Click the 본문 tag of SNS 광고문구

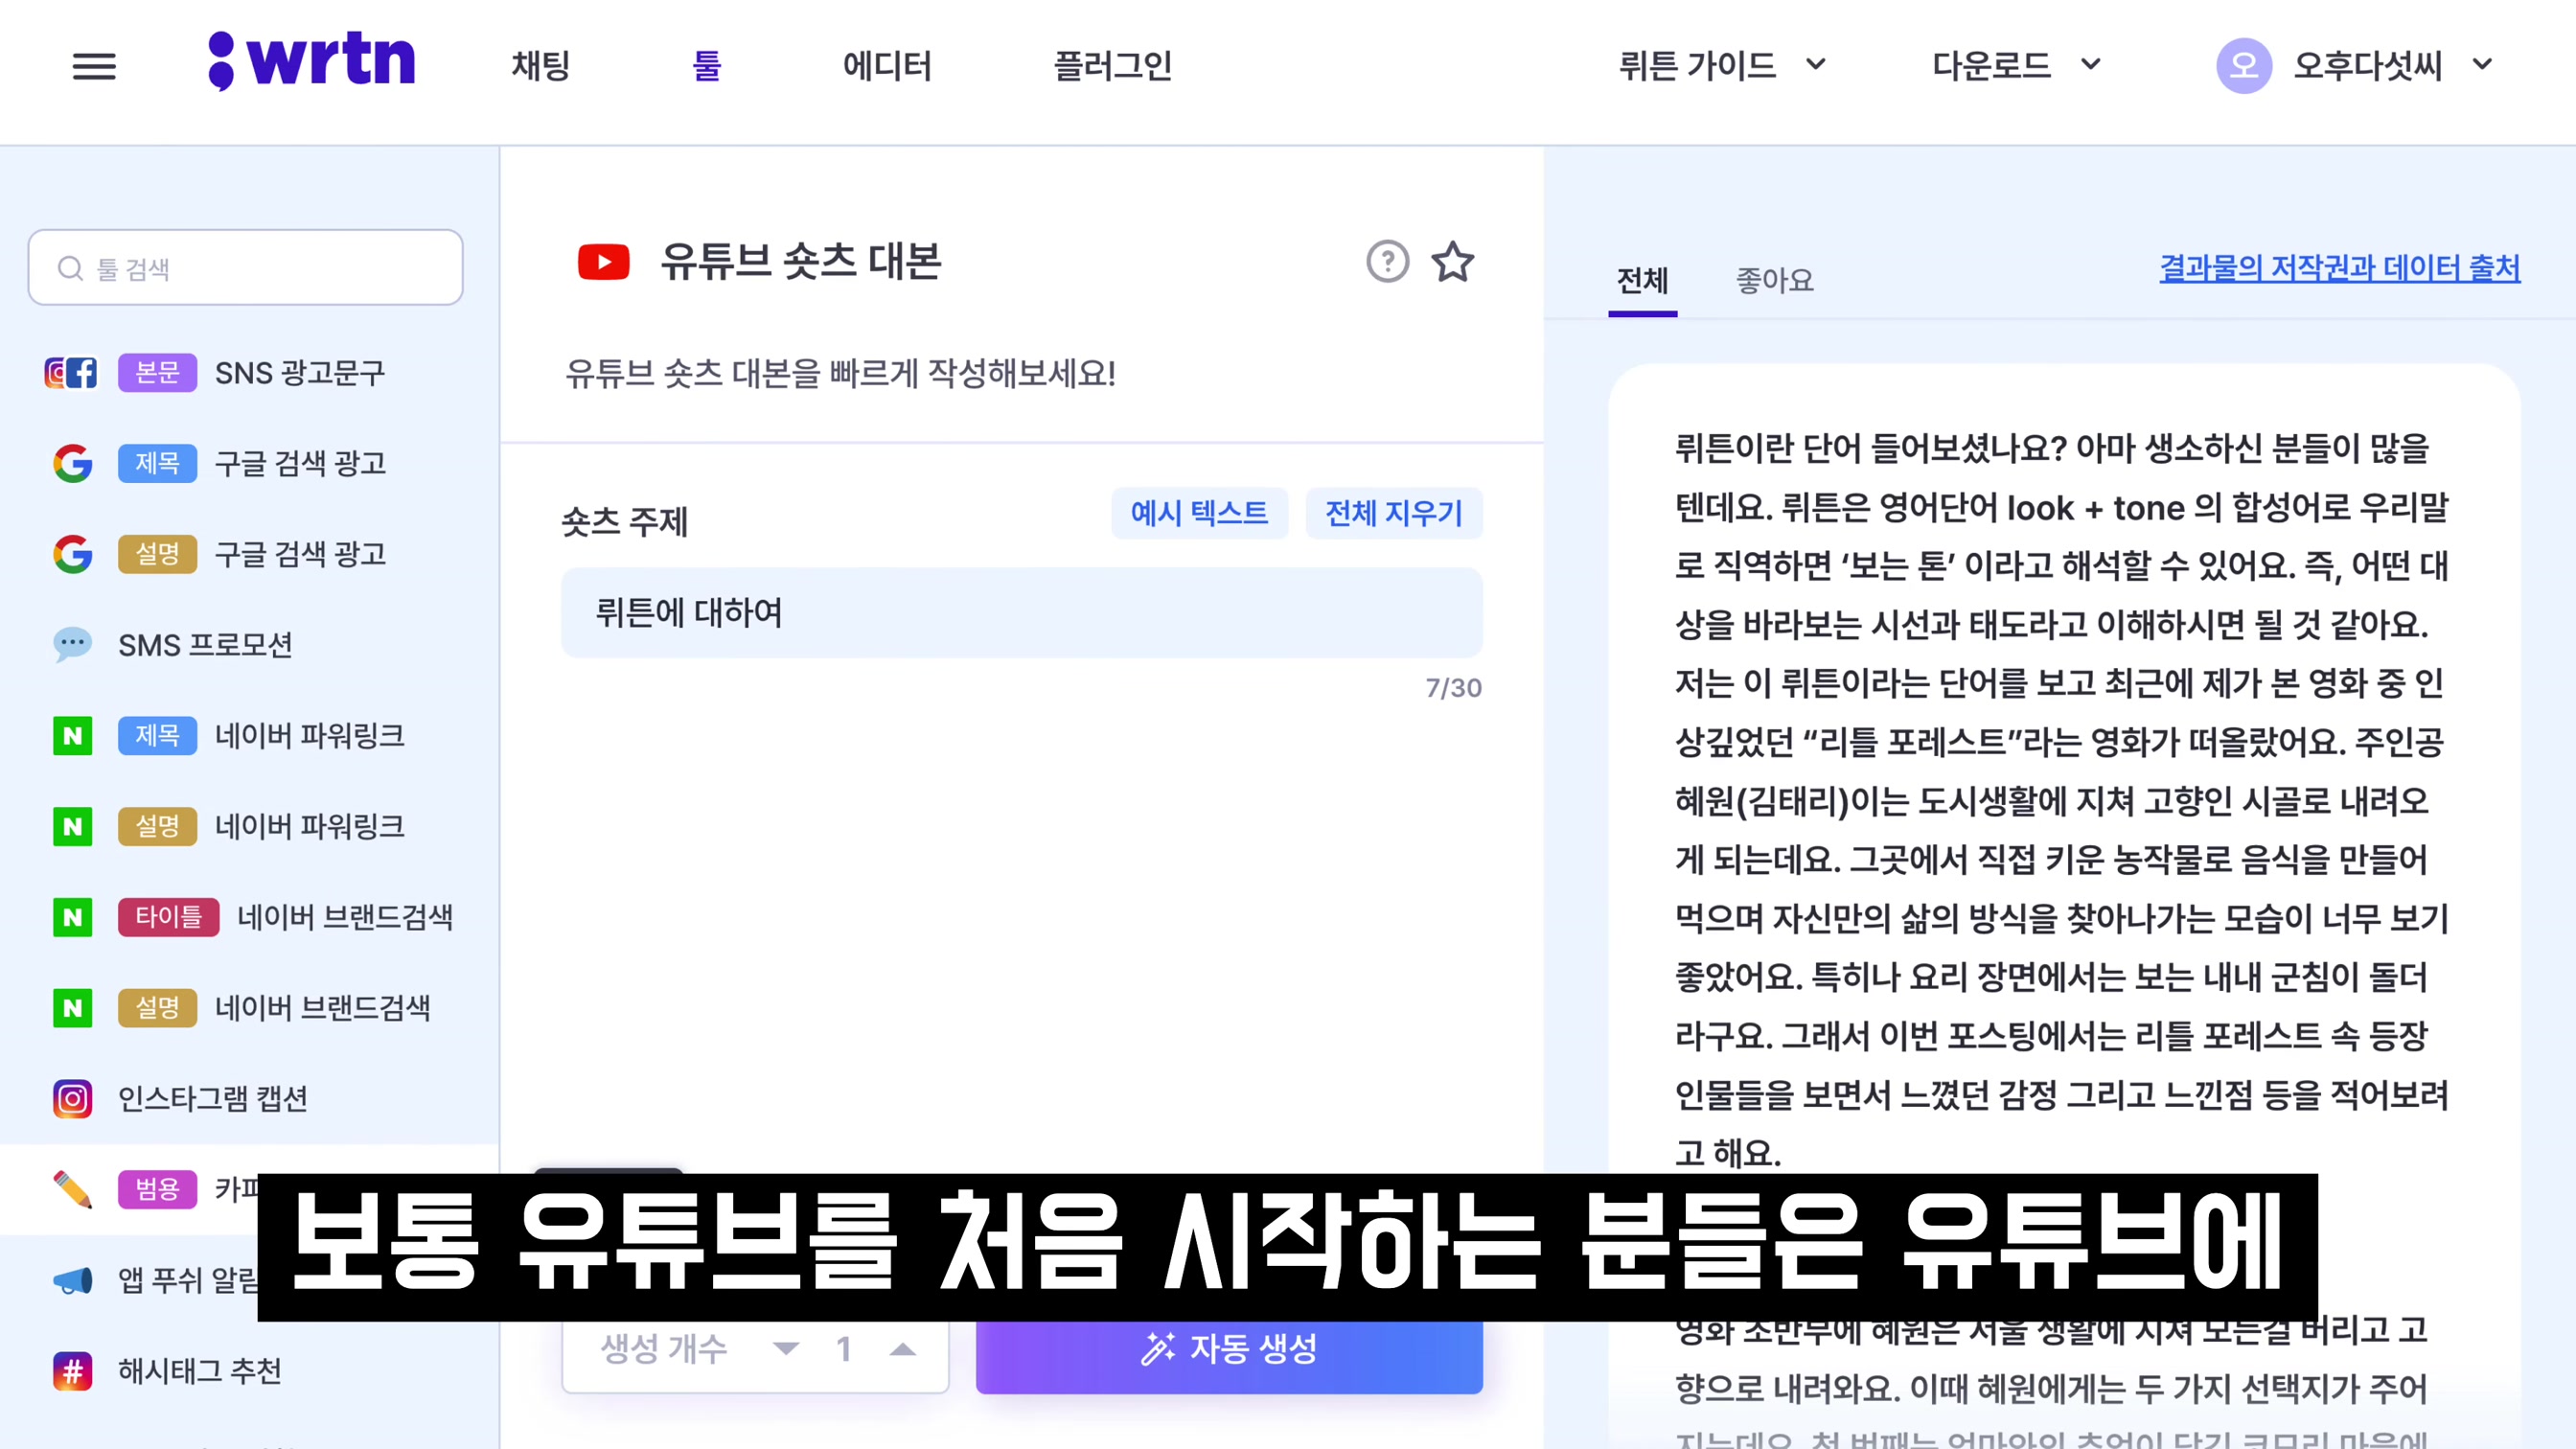click(x=157, y=373)
